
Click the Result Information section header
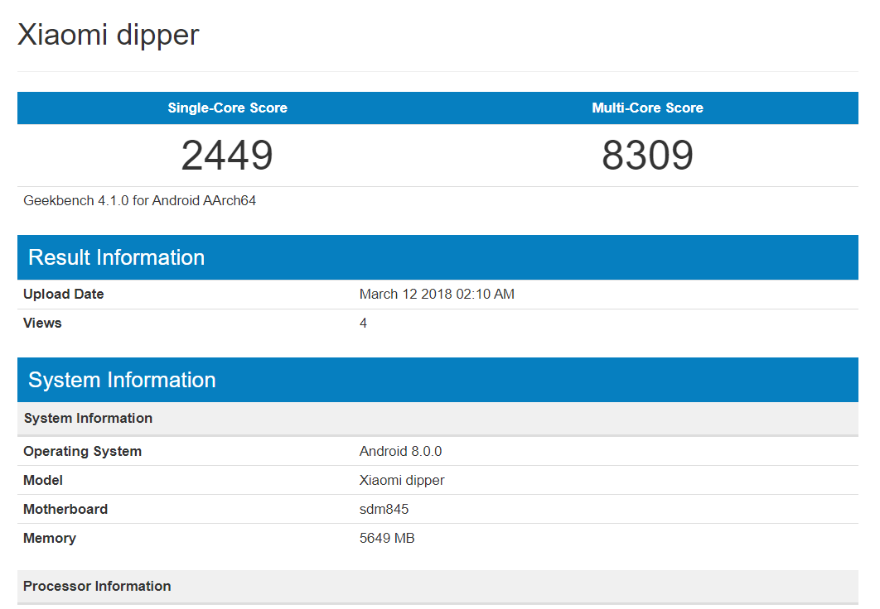(x=116, y=257)
